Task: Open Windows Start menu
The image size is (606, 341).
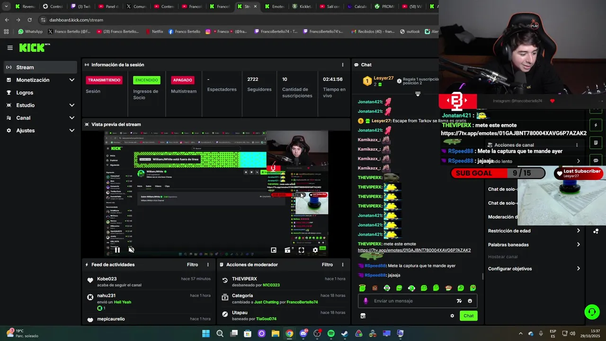Action: point(206,333)
